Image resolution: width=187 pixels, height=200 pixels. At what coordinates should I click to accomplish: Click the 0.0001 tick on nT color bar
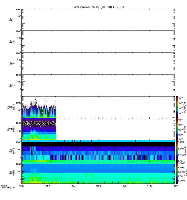click(x=182, y=180)
